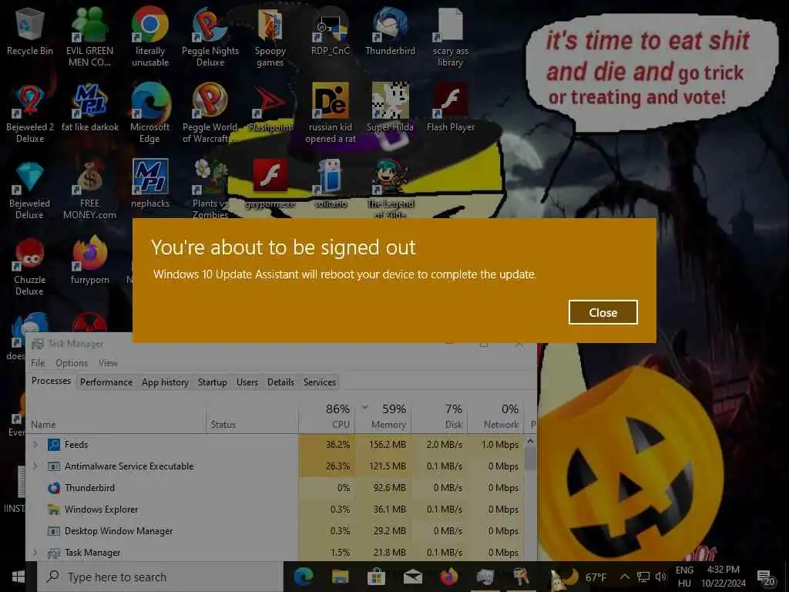Screen dimensions: 789x592
Task: Open the FREE MONEY.com shortcut
Action: 89,190
